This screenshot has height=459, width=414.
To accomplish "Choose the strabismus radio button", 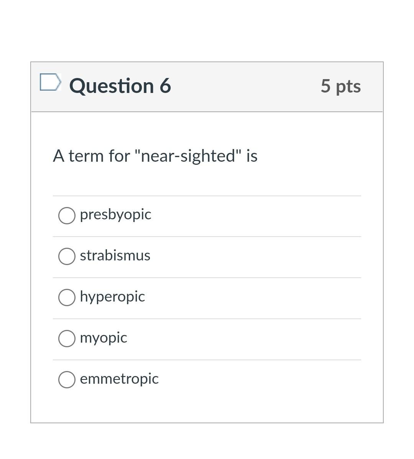I will [67, 257].
